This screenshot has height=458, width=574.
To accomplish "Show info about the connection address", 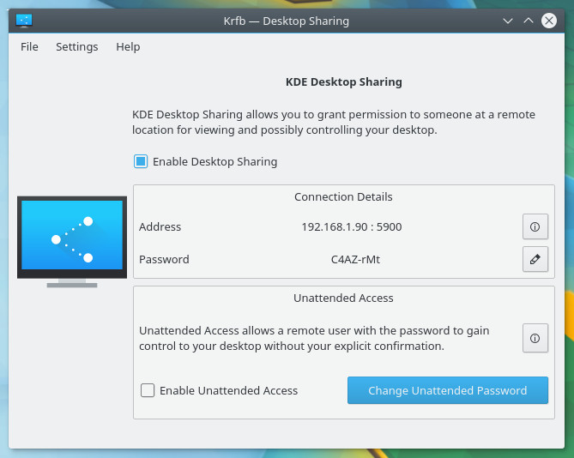I will click(535, 227).
